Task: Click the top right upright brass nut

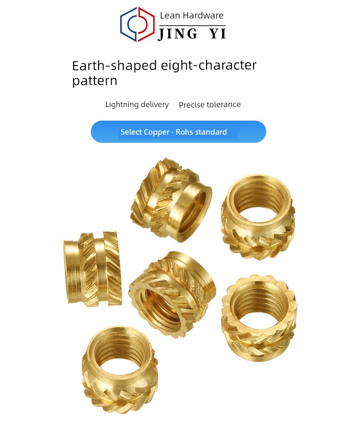Action: tap(258, 217)
